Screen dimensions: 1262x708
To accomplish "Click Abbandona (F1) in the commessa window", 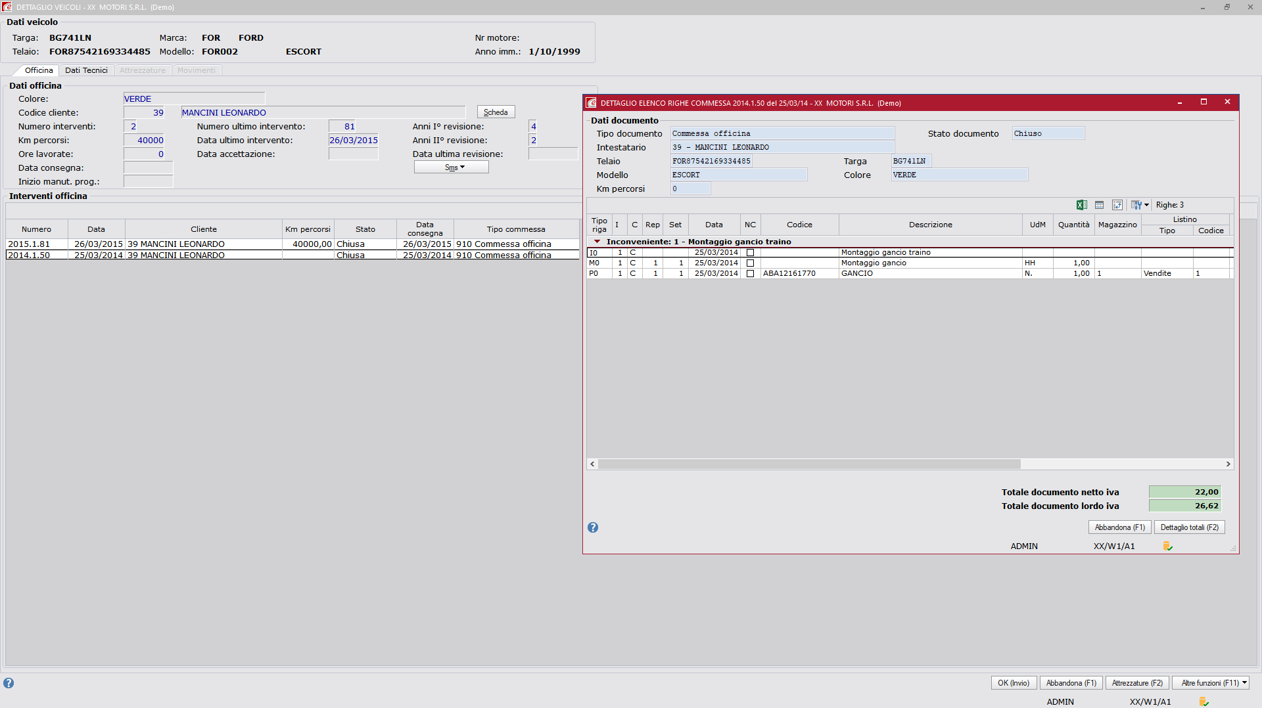I will click(1120, 527).
